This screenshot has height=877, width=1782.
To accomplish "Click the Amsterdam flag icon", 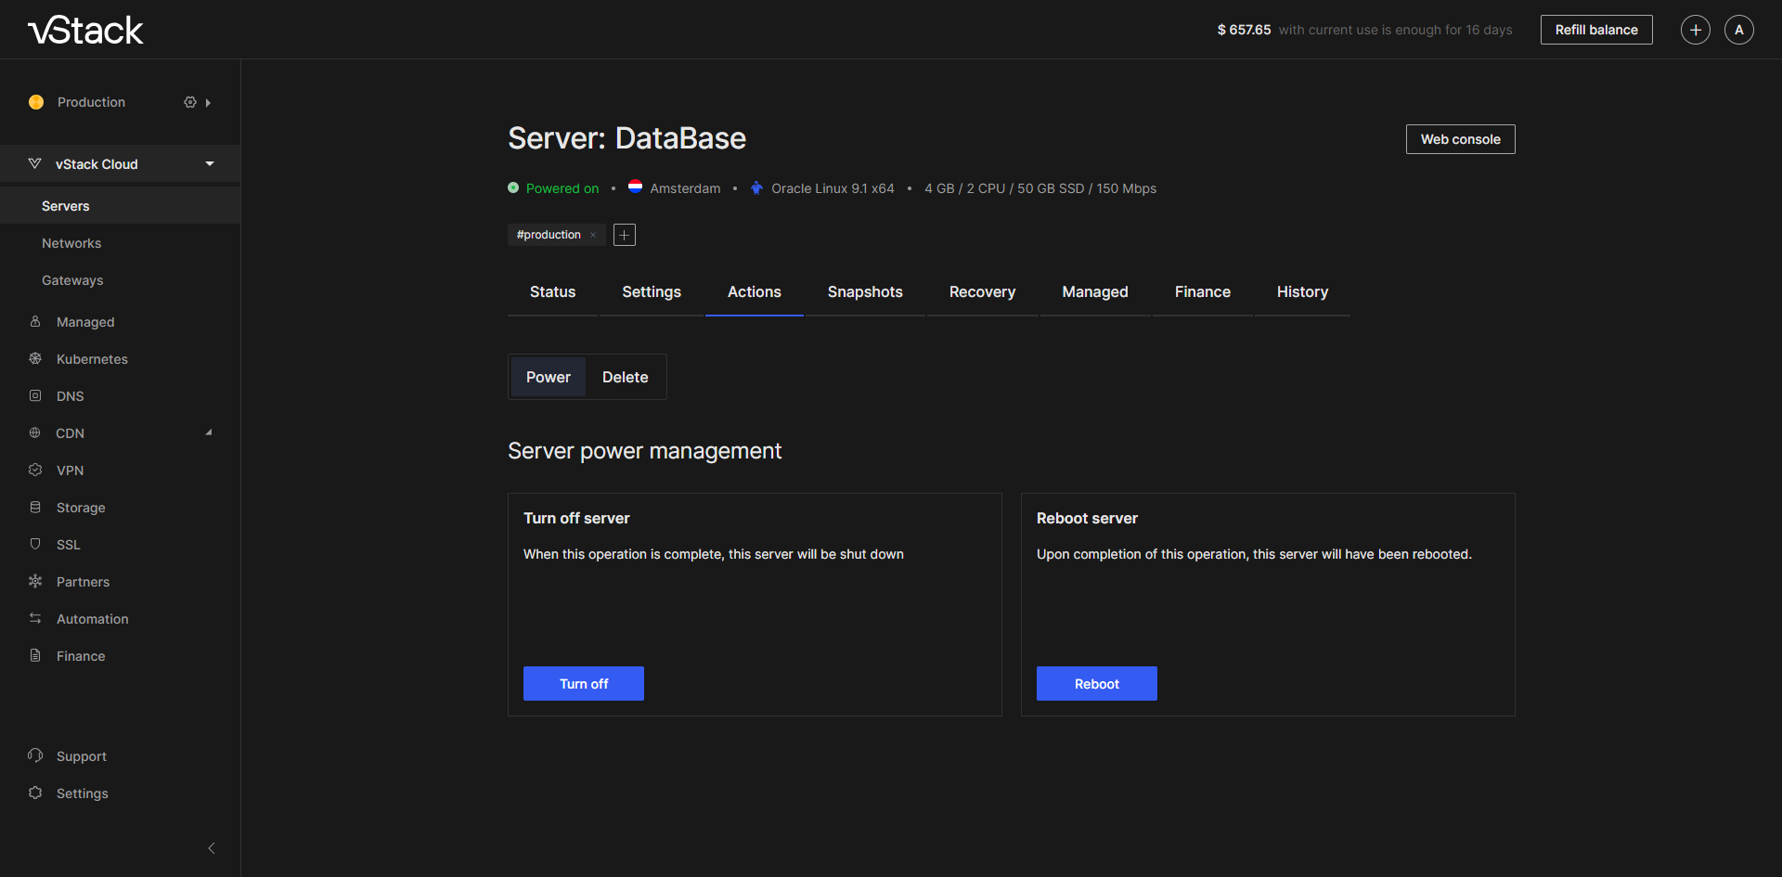I will (636, 187).
